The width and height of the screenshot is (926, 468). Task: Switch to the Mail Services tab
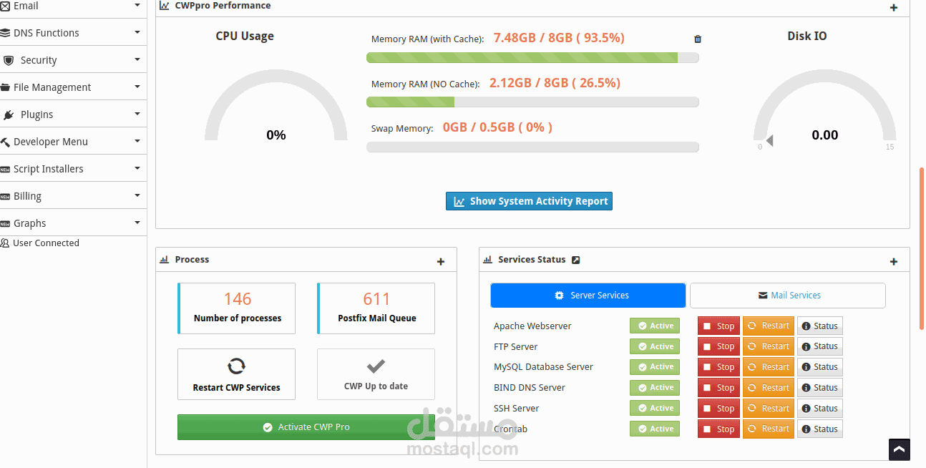tap(788, 296)
